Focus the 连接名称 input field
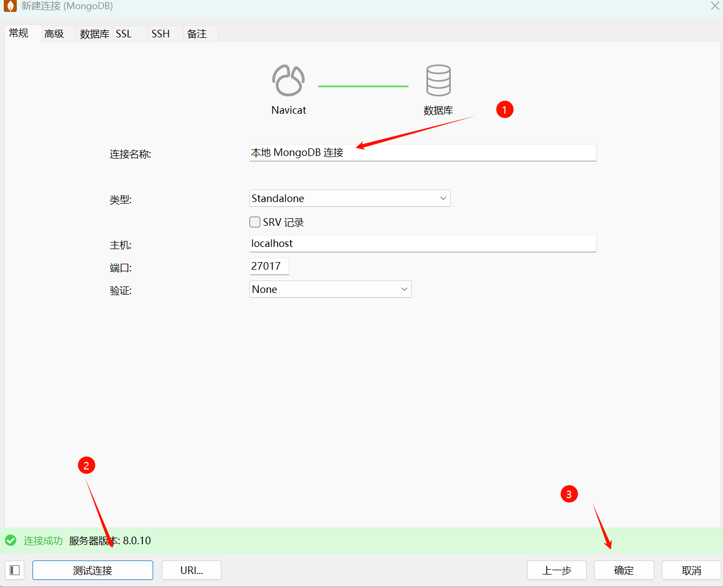Screen dimensions: 723x587 pyautogui.click(x=423, y=153)
